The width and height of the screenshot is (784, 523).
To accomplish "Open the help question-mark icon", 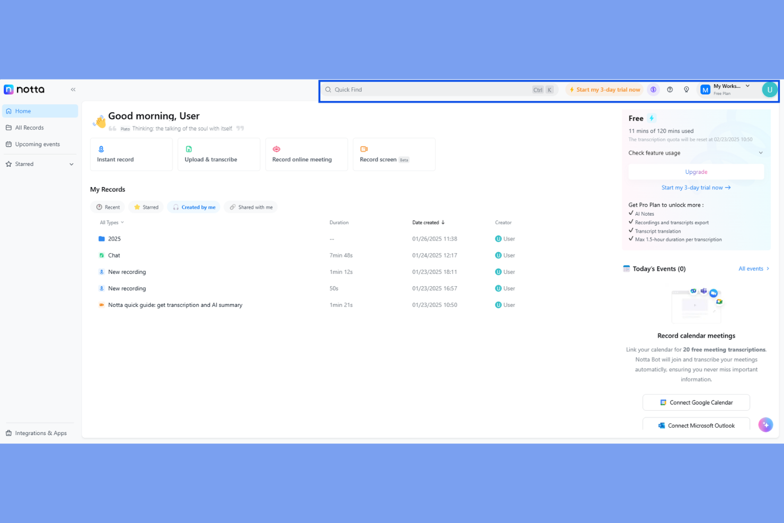I will pyautogui.click(x=670, y=90).
